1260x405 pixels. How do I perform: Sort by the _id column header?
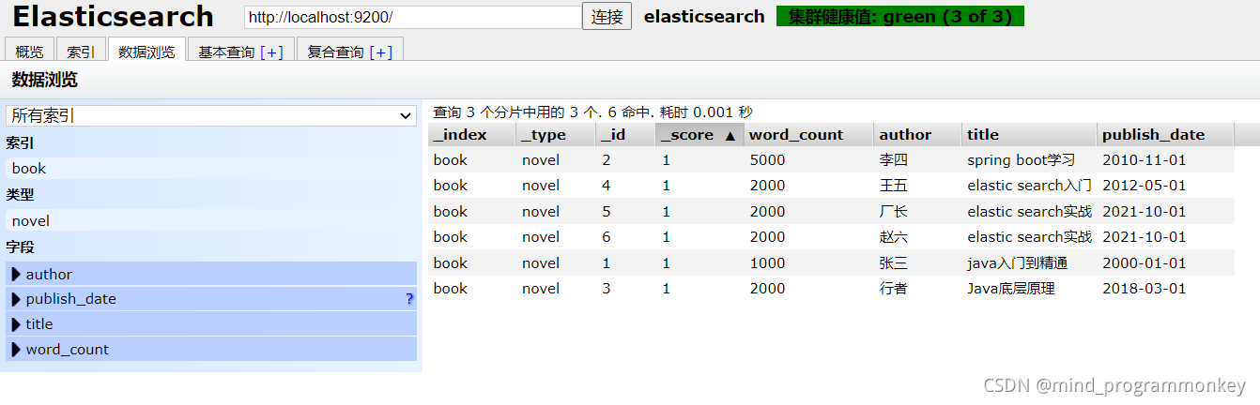coord(626,135)
